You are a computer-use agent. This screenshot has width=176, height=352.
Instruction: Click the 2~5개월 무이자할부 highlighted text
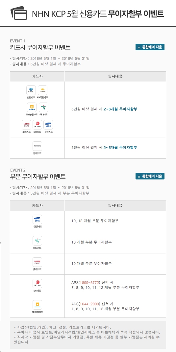[120, 148]
